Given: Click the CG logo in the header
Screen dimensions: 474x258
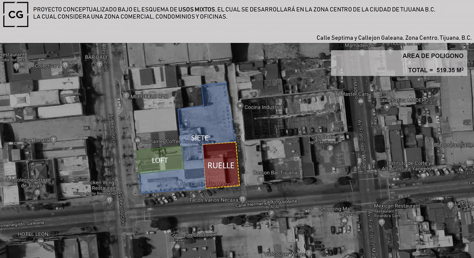Looking at the screenshot, I should point(16,14).
